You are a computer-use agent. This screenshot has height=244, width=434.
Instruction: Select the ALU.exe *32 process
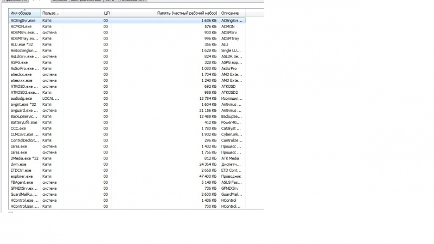[x=127, y=44]
